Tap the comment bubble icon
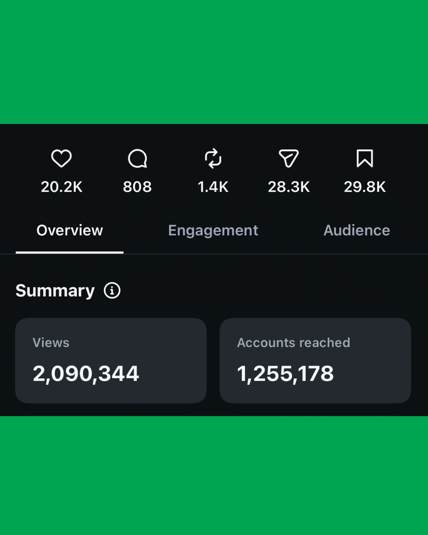The image size is (428, 535). (138, 159)
